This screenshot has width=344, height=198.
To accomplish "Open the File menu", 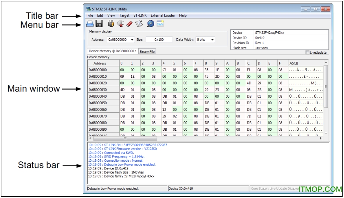I will 90,16.
